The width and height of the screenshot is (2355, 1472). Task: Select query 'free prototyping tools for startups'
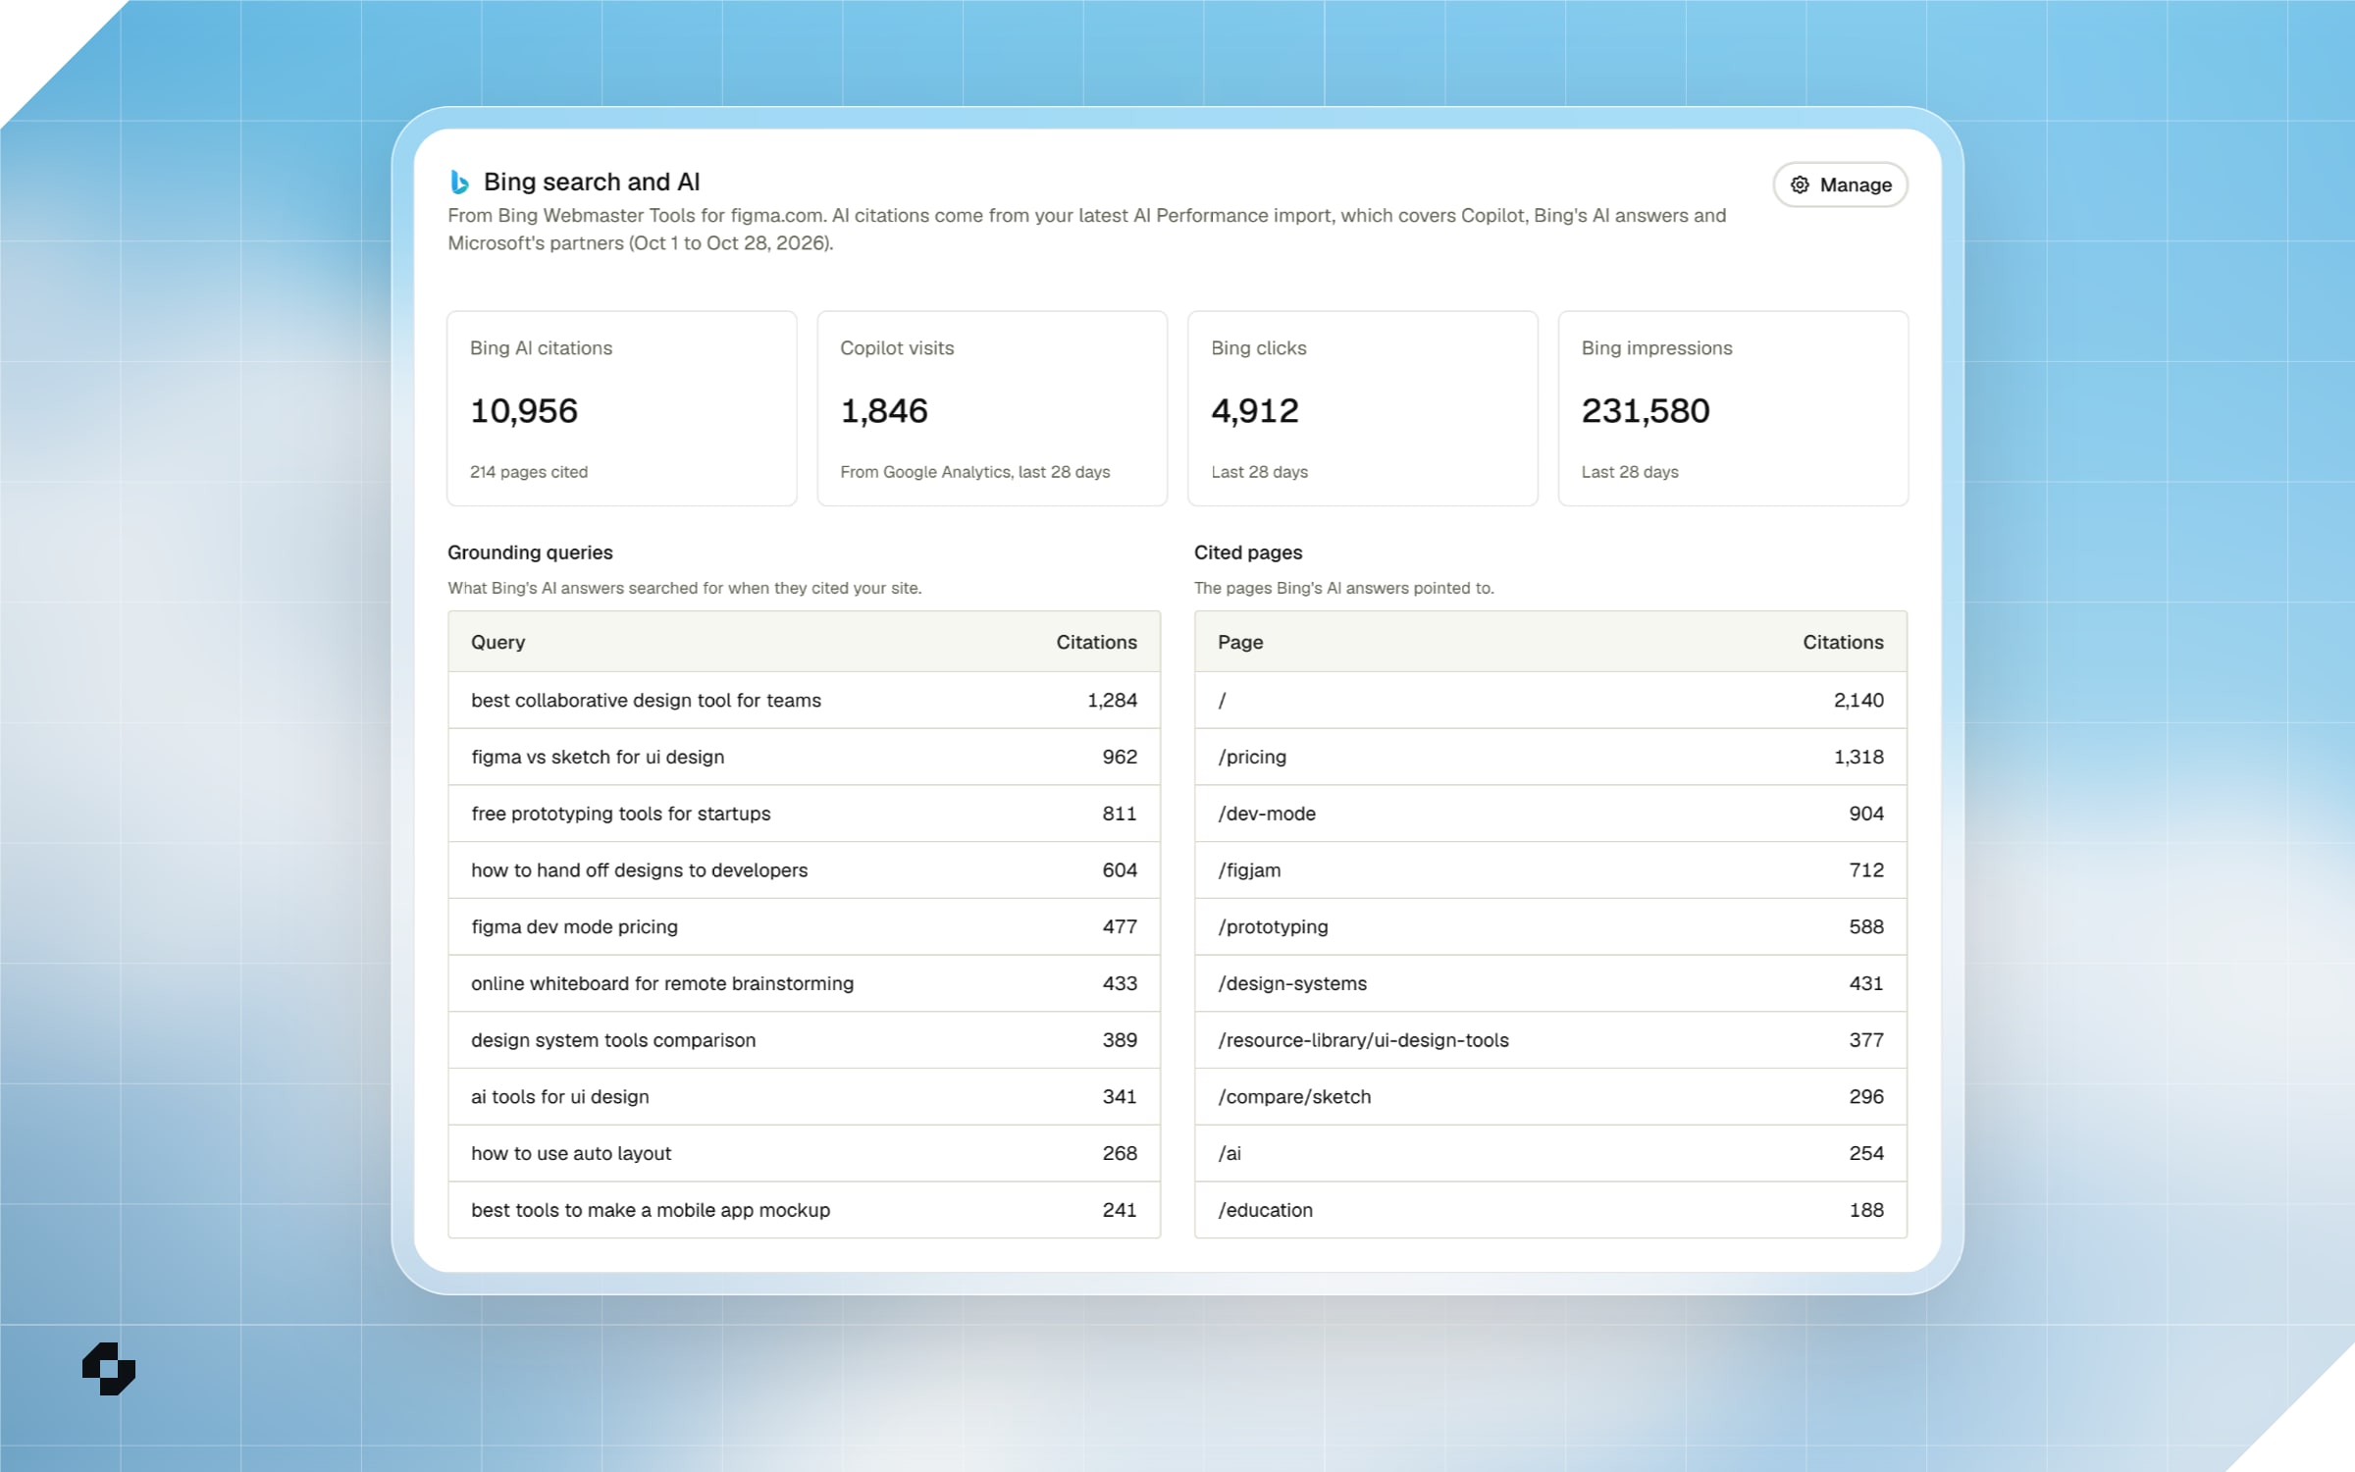pos(805,814)
